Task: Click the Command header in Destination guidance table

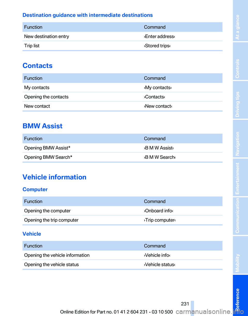Action: (155, 27)
